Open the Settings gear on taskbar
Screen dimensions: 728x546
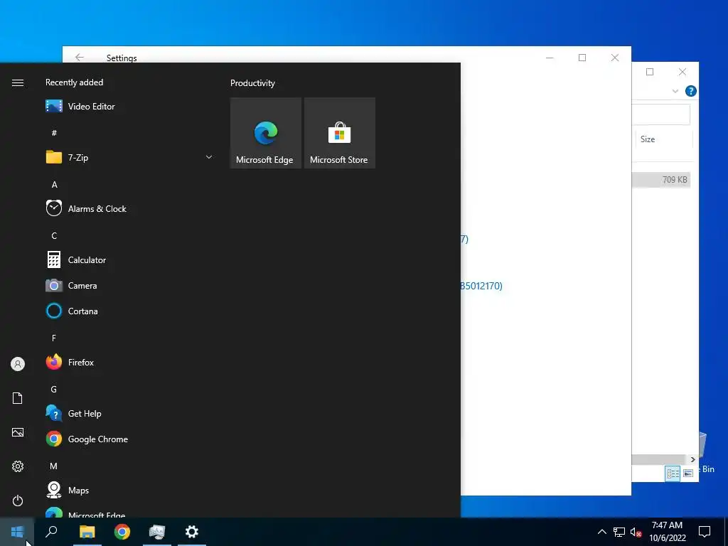[x=192, y=532]
